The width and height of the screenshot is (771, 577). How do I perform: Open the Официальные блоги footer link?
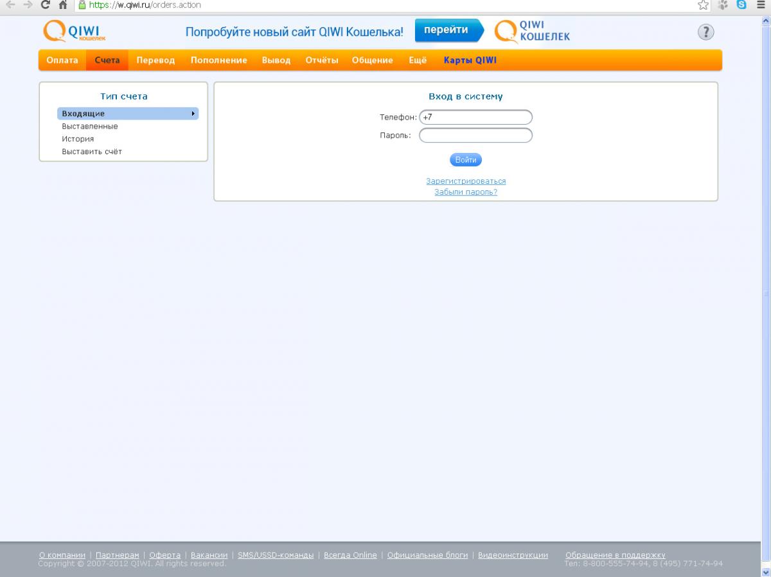coord(427,555)
